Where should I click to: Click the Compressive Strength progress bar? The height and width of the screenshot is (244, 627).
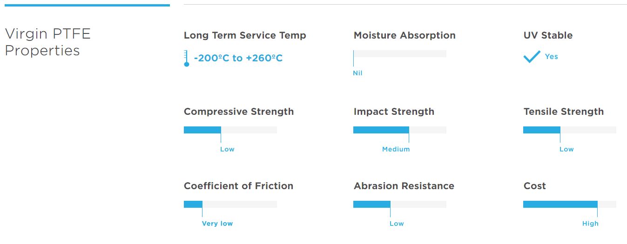click(x=230, y=130)
